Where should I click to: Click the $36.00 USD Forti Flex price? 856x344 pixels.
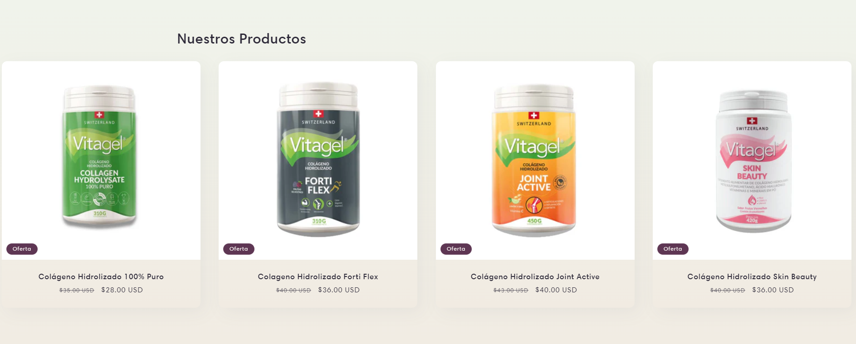[x=339, y=290]
